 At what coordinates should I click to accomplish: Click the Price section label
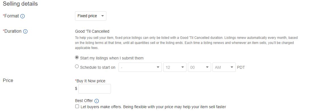[x=8, y=80]
